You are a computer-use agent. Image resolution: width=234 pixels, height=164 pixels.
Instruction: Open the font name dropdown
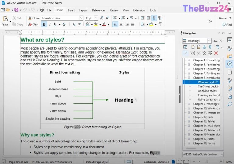[x=81, y=18]
